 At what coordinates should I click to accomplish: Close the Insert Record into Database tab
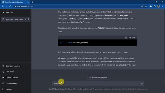coord(28,2)
